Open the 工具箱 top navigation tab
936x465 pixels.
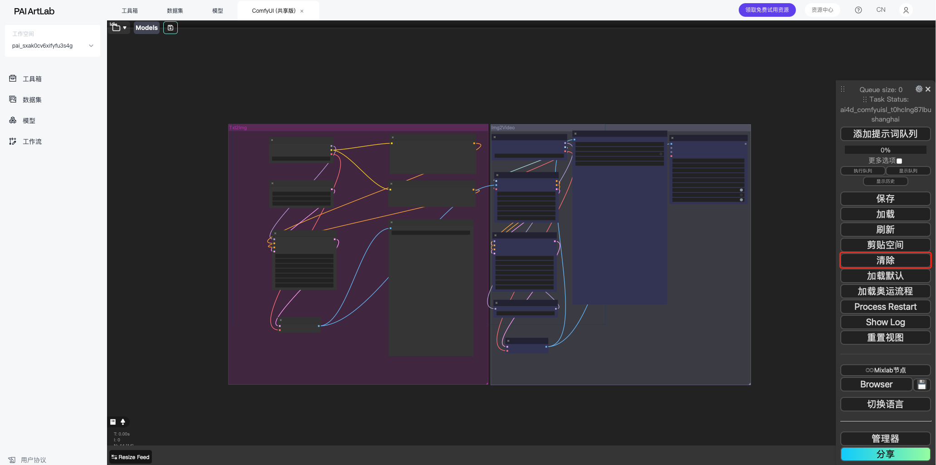coord(130,10)
